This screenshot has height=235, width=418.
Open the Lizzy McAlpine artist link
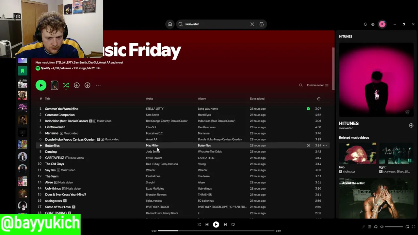[155, 189]
